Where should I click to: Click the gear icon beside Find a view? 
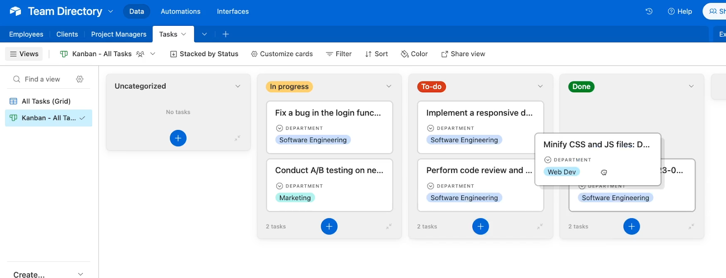tap(80, 79)
